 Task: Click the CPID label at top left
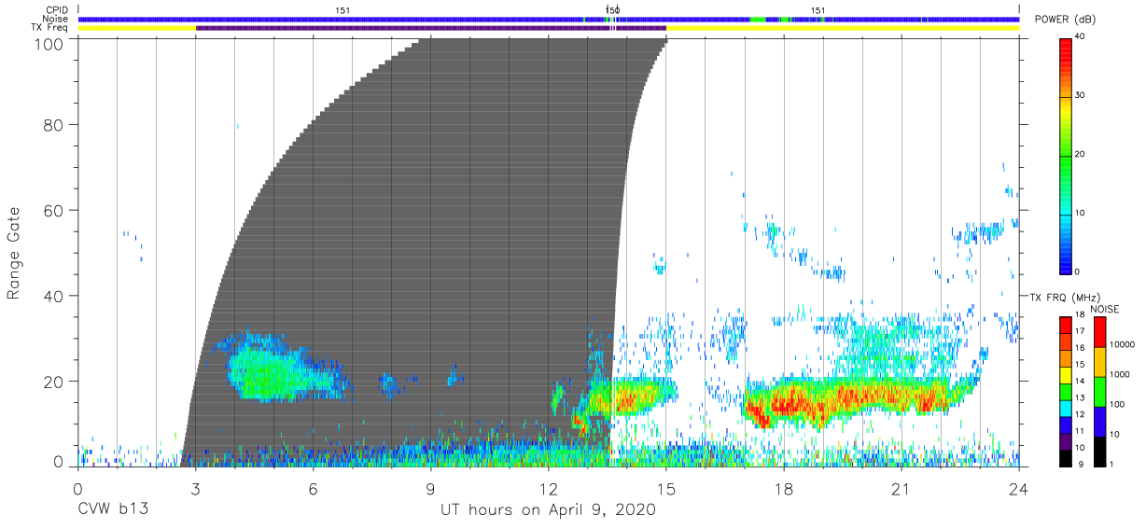(x=57, y=10)
